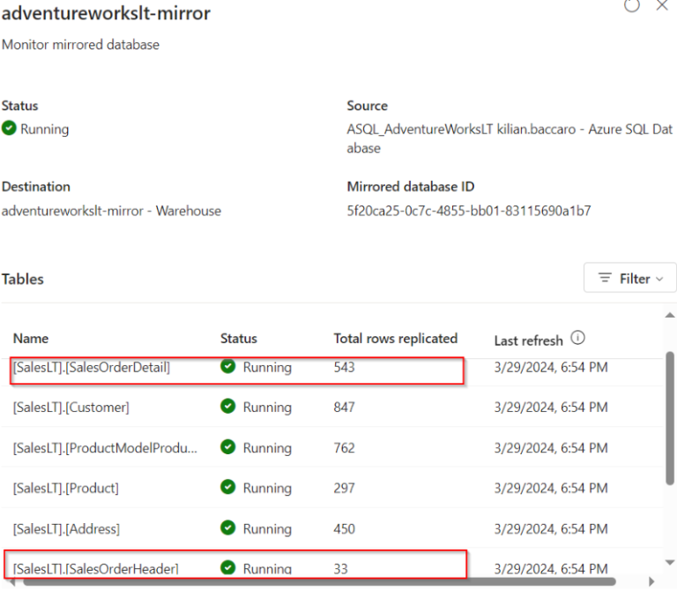Image resolution: width=677 pixels, height=591 pixels.
Task: Select [SalesLT].[Customer] table name
Action: pos(71,408)
